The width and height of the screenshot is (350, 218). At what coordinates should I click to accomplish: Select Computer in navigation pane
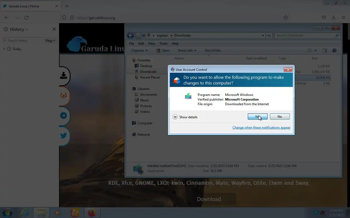[145, 123]
